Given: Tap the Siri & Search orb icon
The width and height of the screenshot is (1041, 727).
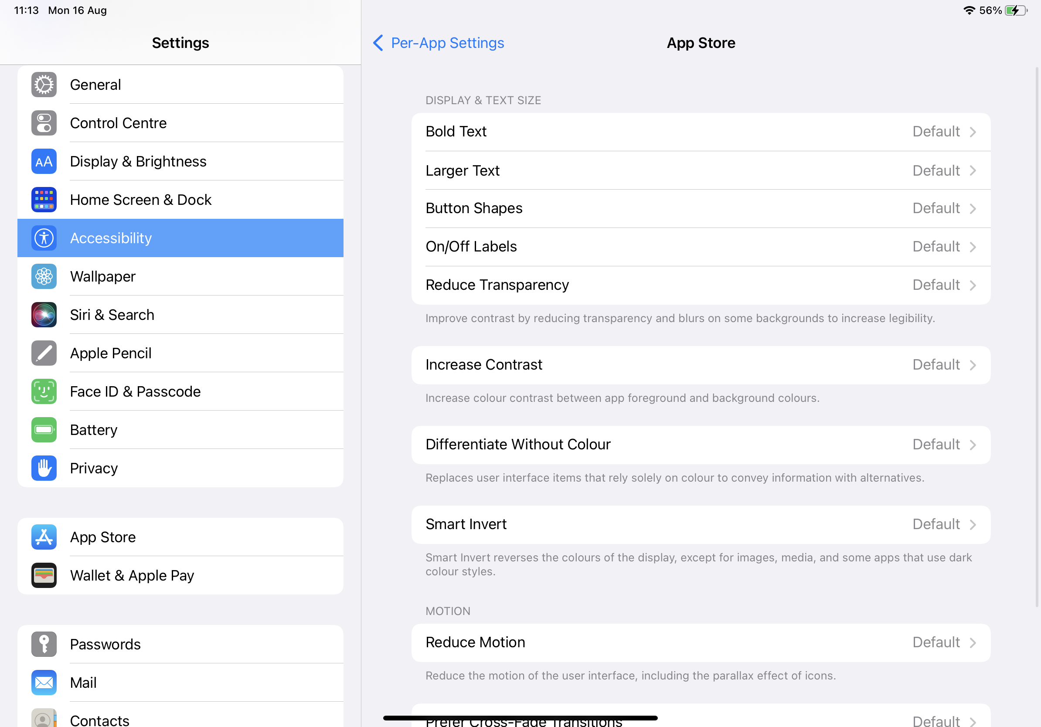Looking at the screenshot, I should 44,315.
